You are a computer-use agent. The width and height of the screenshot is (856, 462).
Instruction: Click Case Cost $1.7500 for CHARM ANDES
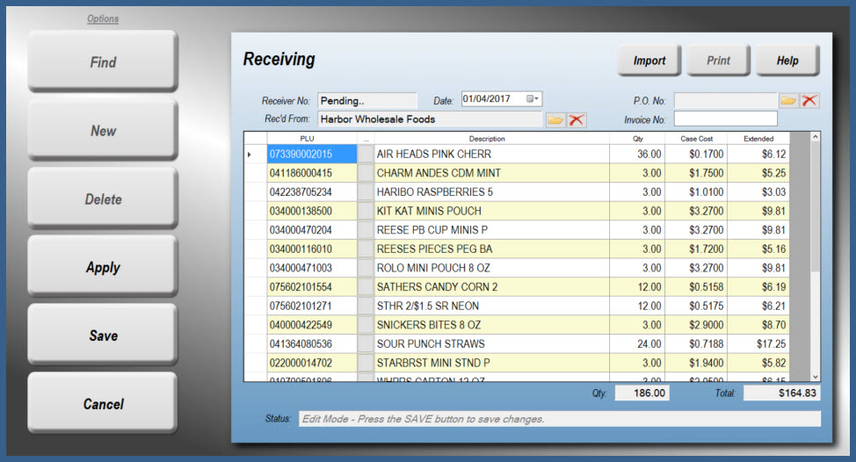click(x=696, y=173)
